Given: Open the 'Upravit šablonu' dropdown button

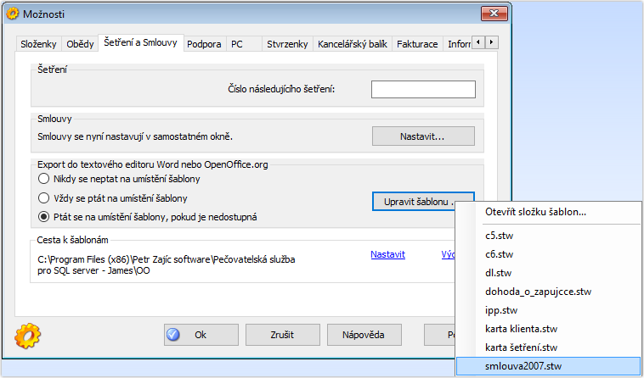Looking at the screenshot, I should coord(422,202).
